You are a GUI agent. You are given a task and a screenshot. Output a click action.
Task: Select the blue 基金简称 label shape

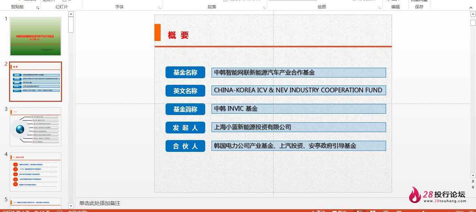click(185, 109)
